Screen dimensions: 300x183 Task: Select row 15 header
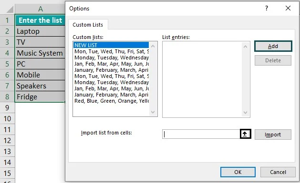pos(7,173)
